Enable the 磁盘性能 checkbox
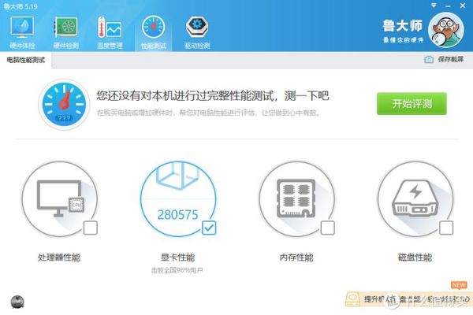The height and width of the screenshot is (315, 473). coord(446,228)
